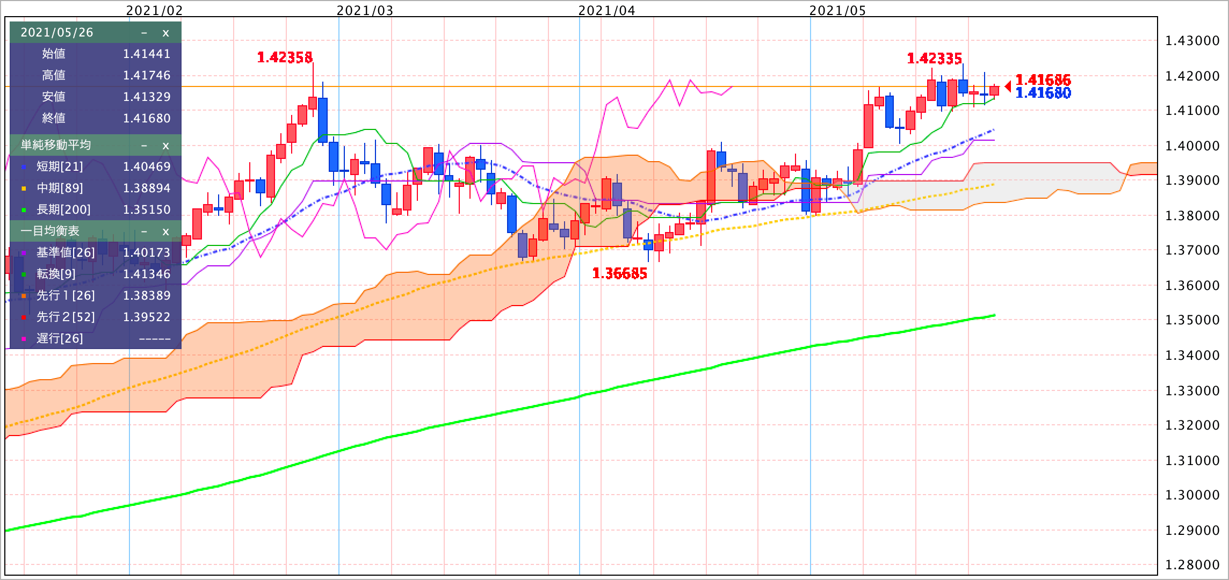Click the 単純移動平均 panel title
Image resolution: width=1229 pixels, height=580 pixels.
[x=56, y=145]
